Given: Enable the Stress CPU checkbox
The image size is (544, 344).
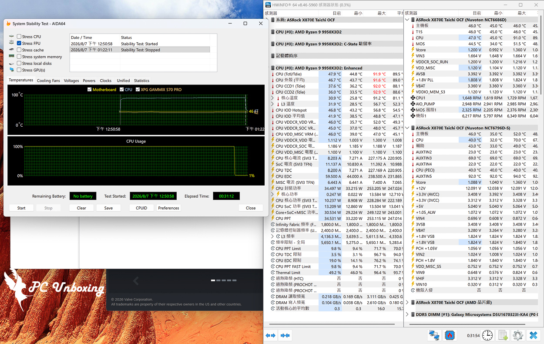Looking at the screenshot, I should 19,37.
